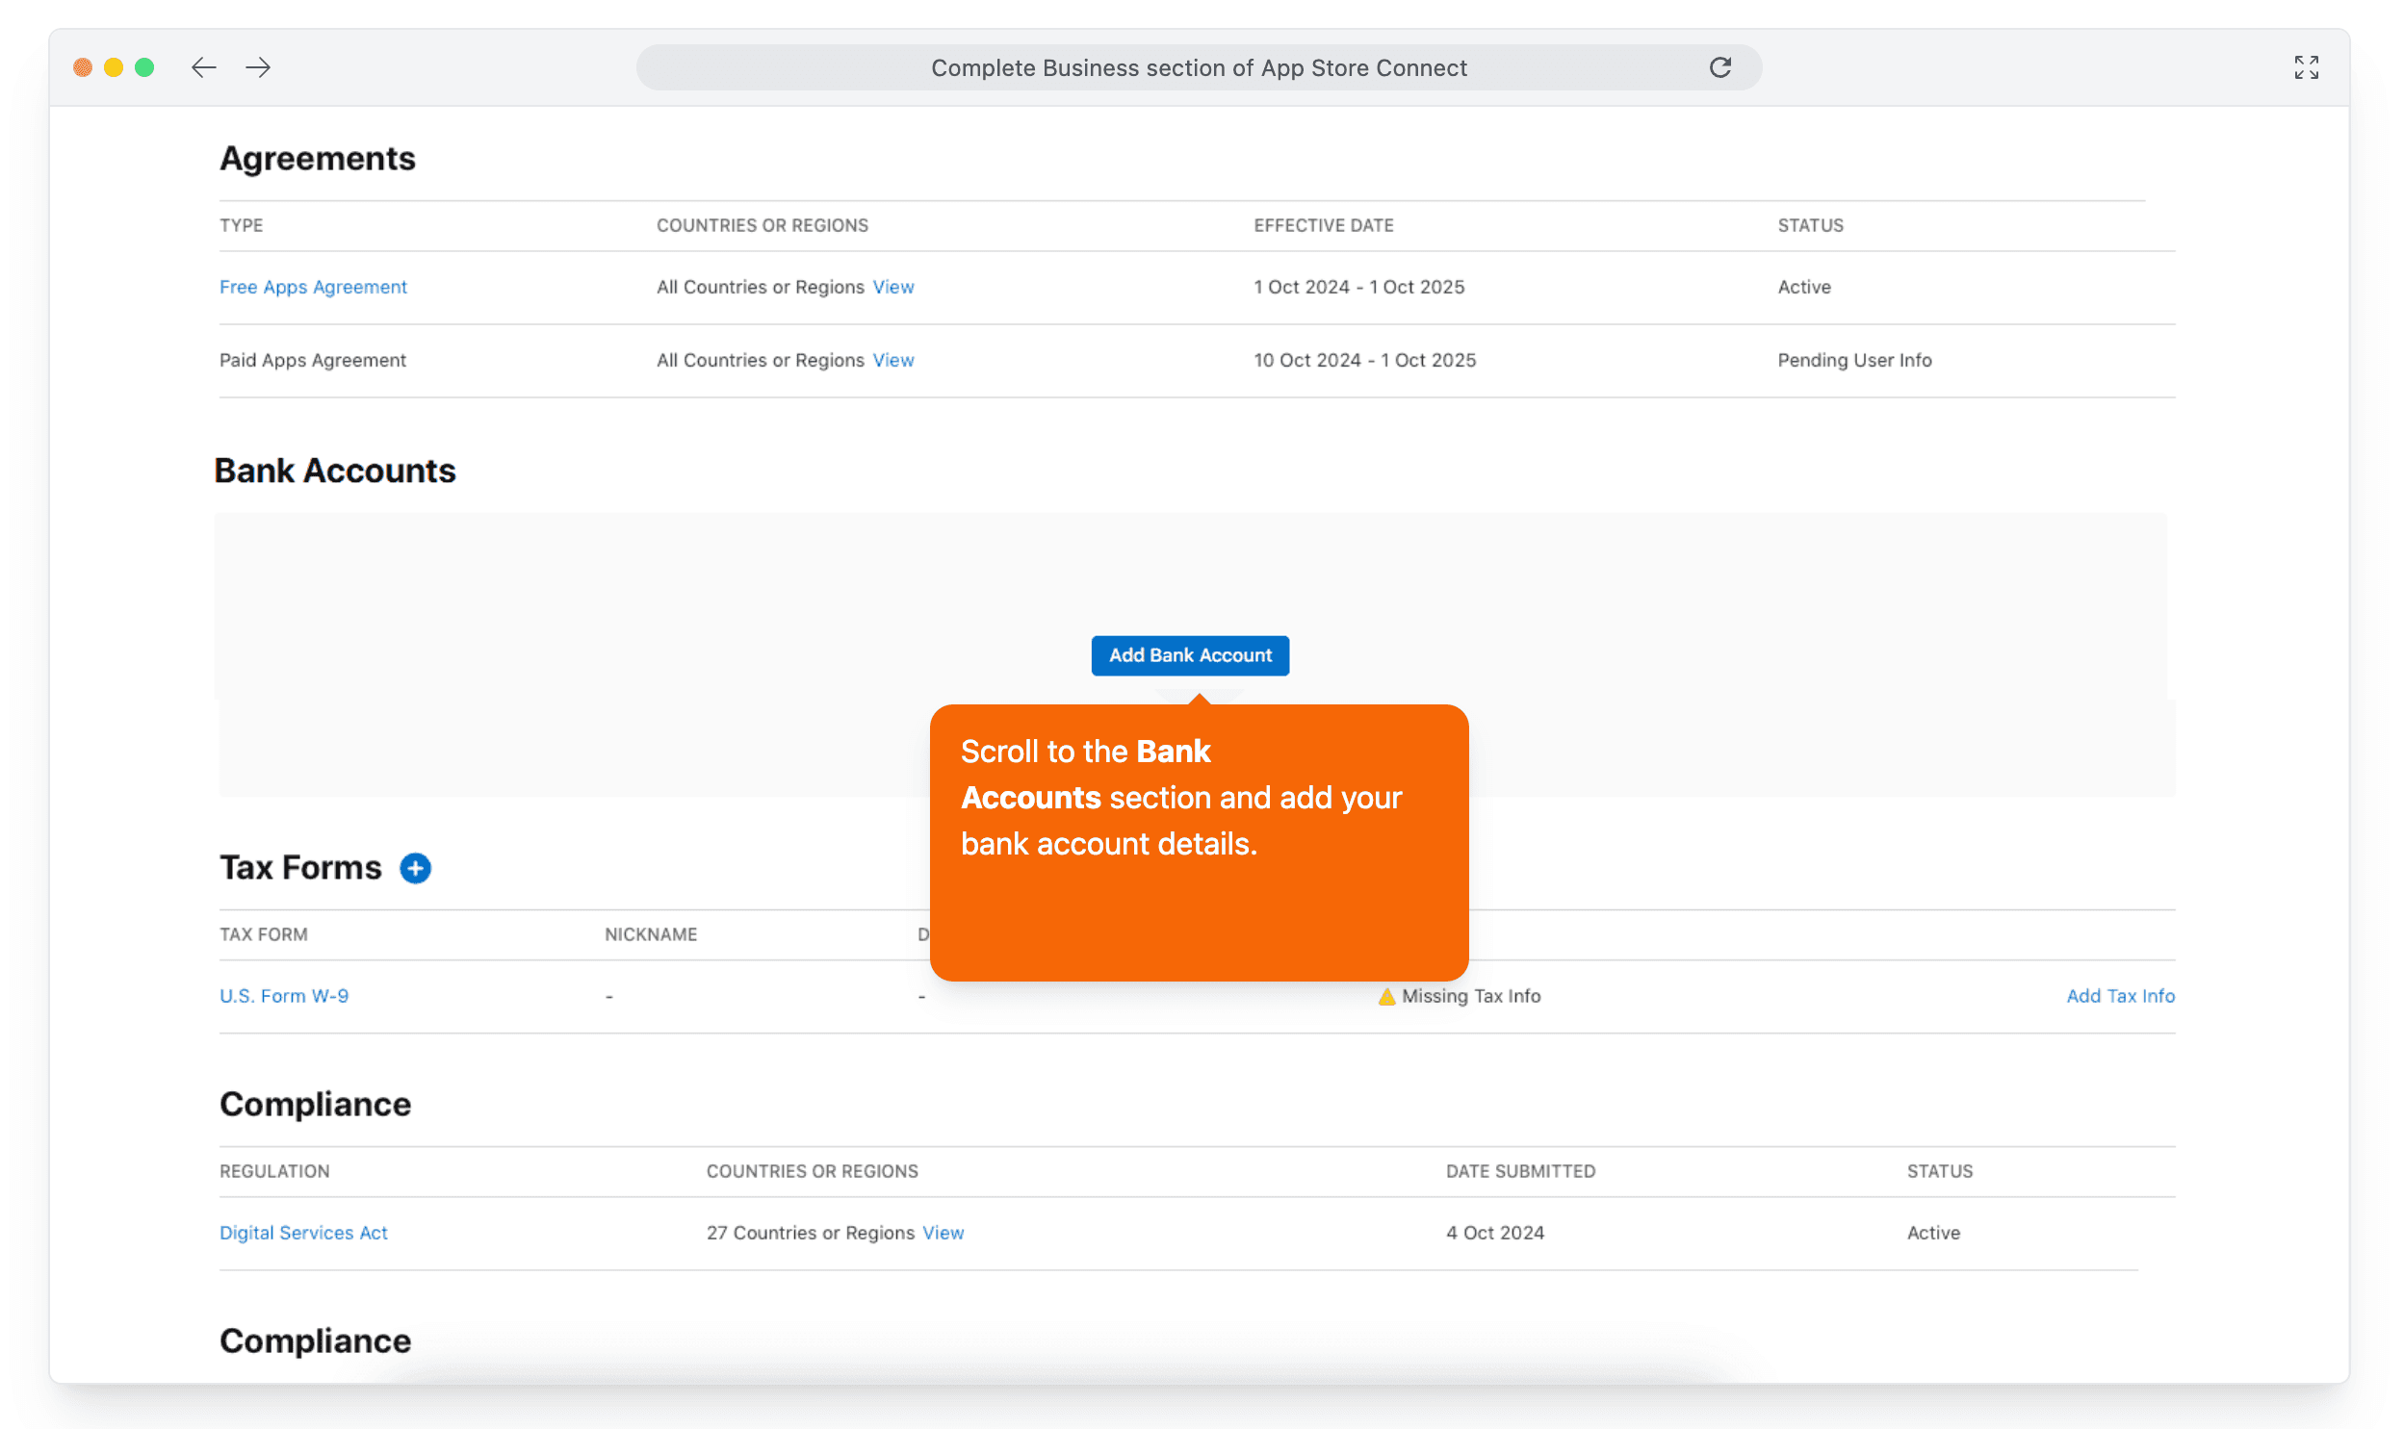Click the Add Tax Info link
The width and height of the screenshot is (2404, 1429).
click(x=2119, y=996)
